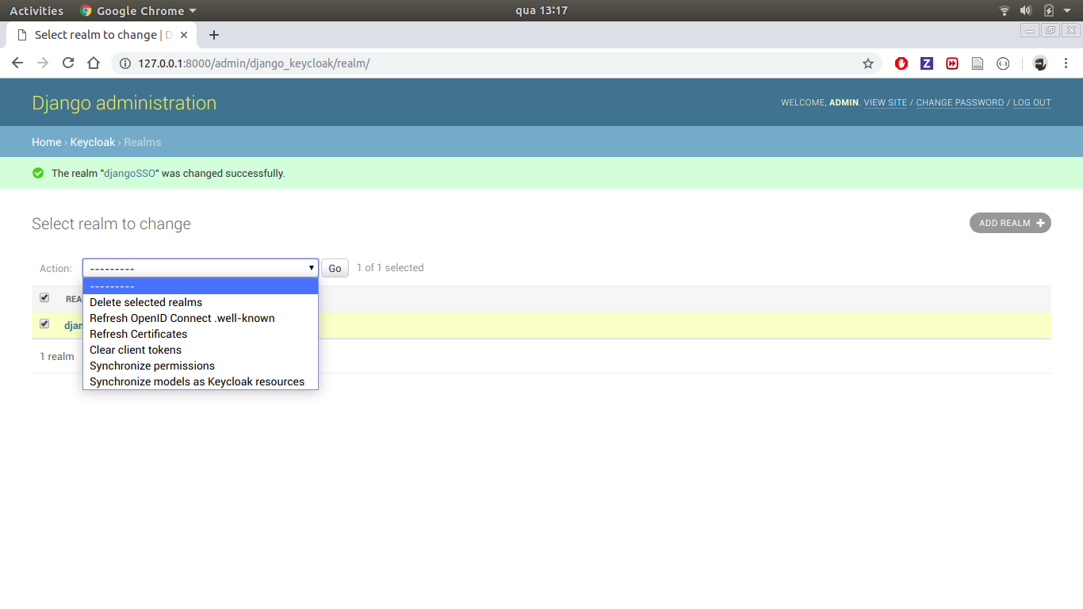Choose 'Synchronize models as Keycloak resources' action

pos(201,381)
